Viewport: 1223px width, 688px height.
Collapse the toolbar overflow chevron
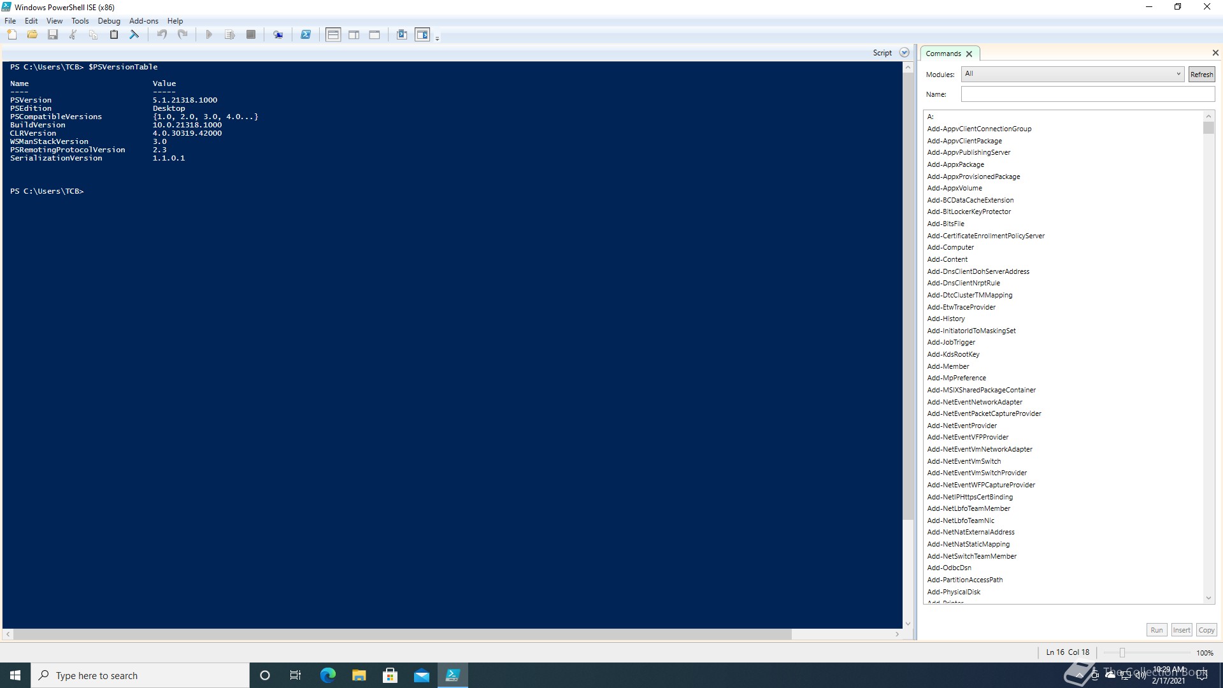tap(437, 37)
